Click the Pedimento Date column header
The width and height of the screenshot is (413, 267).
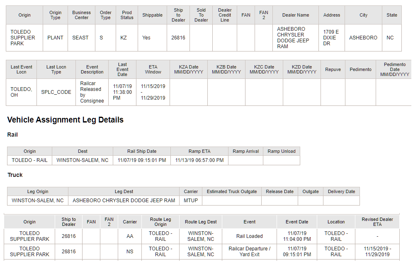pyautogui.click(x=394, y=69)
